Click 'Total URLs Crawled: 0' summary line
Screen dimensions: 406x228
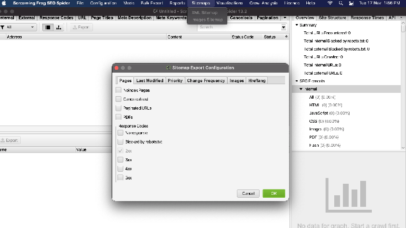coord(323,57)
